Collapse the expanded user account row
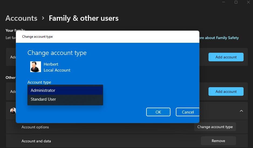This screenshot has width=253, height=148. [x=241, y=111]
